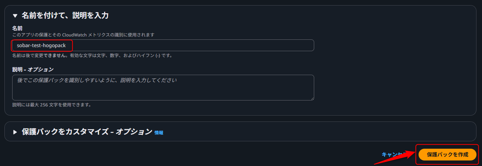Expand the 保護パックをカスタマイズ section triangle
The width and height of the screenshot is (482, 166).
pos(15,132)
